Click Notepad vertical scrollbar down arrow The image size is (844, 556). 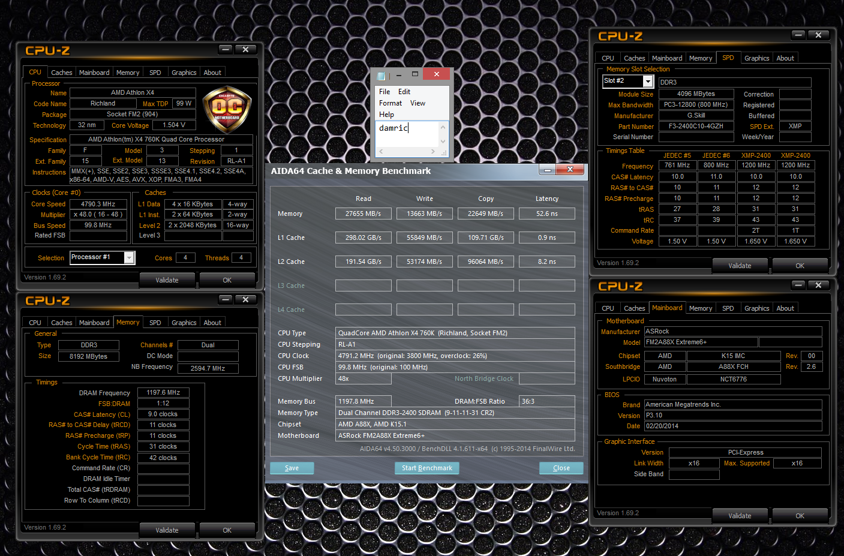(x=443, y=142)
